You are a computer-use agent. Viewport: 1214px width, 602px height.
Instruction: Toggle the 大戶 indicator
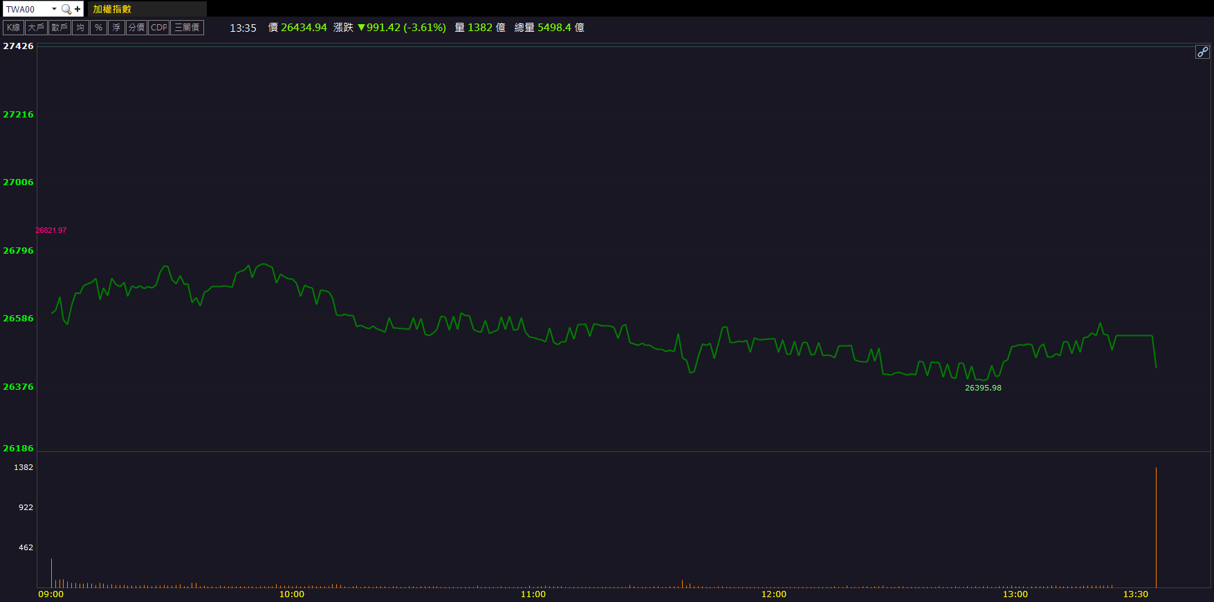[36, 28]
